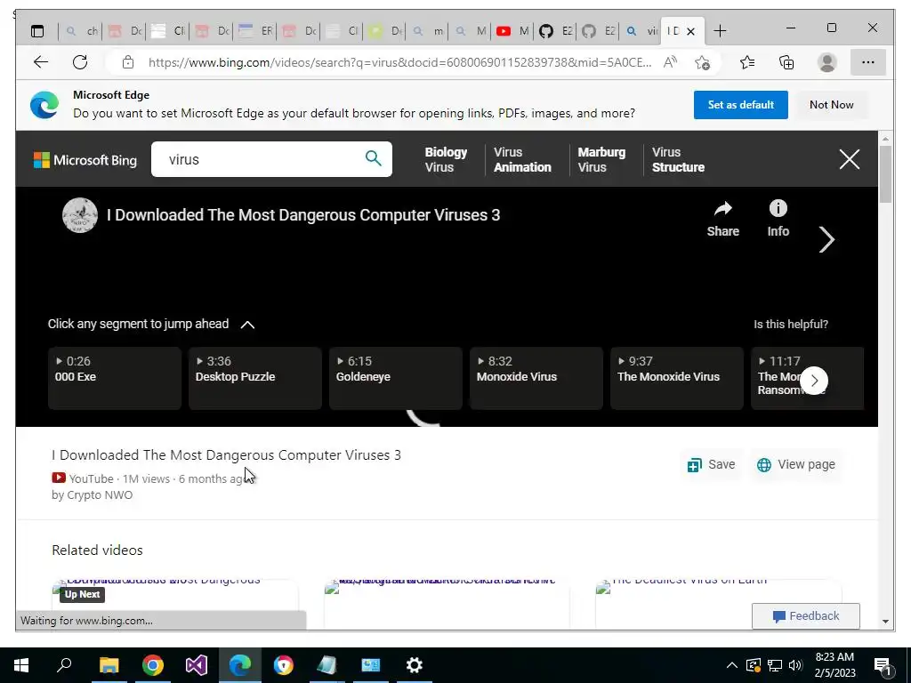This screenshot has width=911, height=683.
Task: Close the active video tab
Action: click(690, 31)
